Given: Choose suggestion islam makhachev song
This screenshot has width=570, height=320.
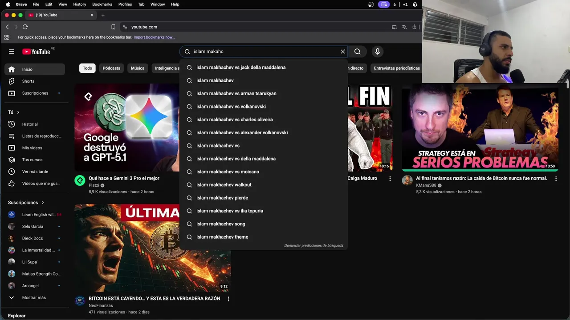Looking at the screenshot, I should tap(264, 224).
